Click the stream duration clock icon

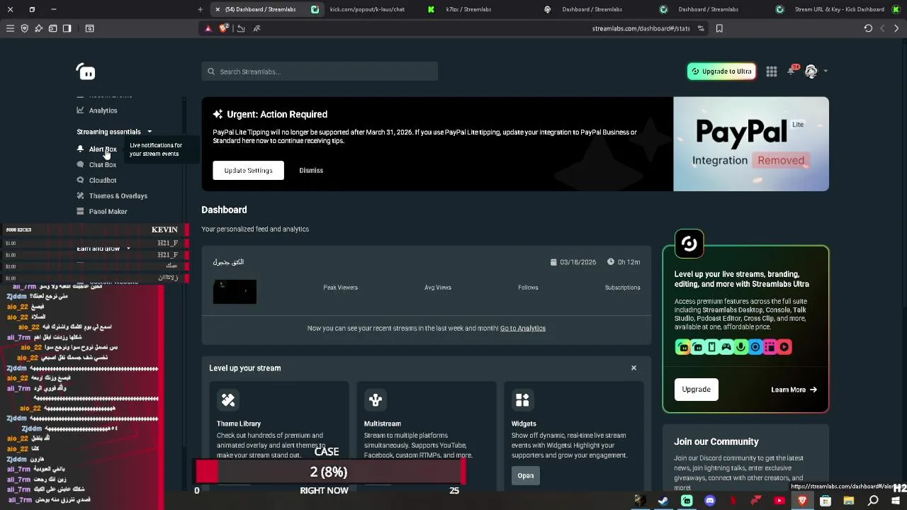coord(611,262)
